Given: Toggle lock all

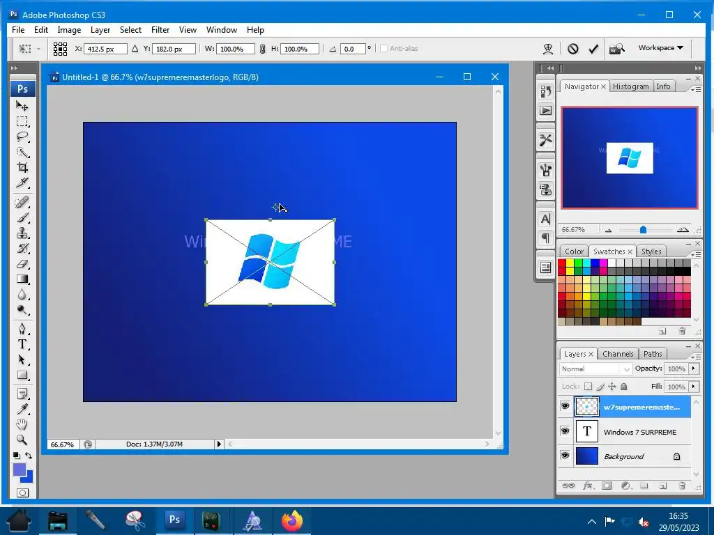Looking at the screenshot, I should [x=624, y=387].
